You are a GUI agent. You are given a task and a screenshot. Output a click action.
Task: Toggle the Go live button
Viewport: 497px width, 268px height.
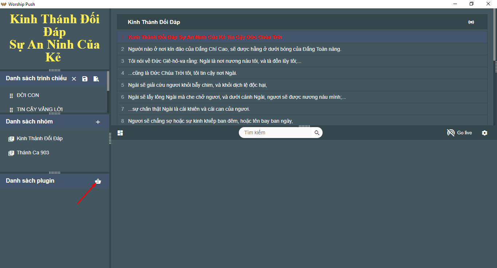(x=459, y=133)
